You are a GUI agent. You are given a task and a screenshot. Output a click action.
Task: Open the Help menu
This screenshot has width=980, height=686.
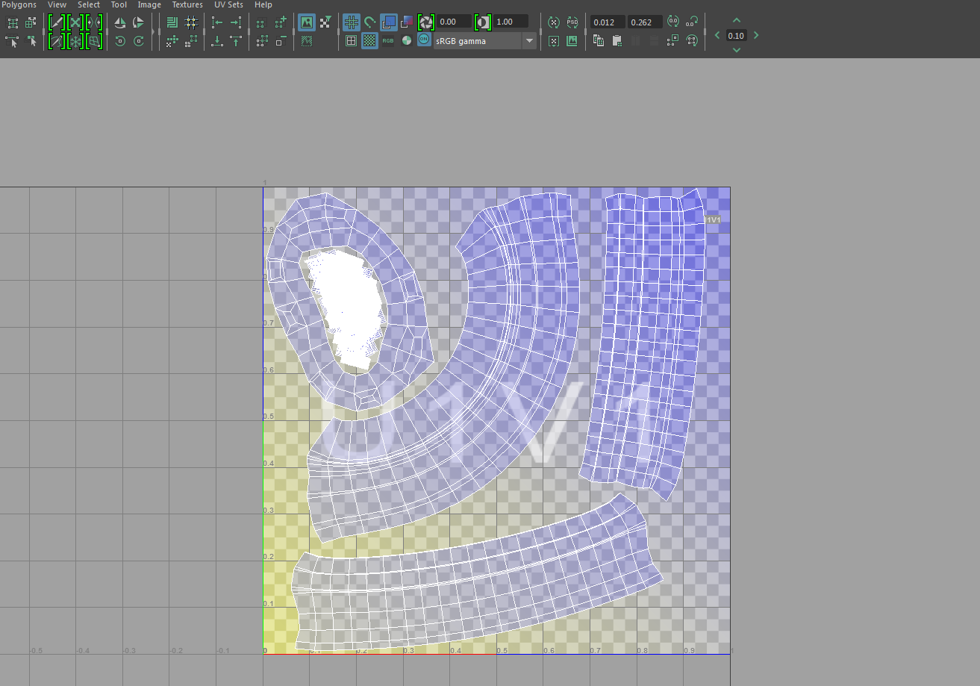pos(263,4)
